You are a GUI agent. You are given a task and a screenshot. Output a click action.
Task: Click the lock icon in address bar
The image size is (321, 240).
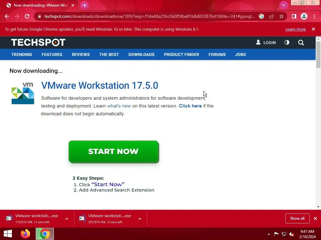[x=39, y=16]
